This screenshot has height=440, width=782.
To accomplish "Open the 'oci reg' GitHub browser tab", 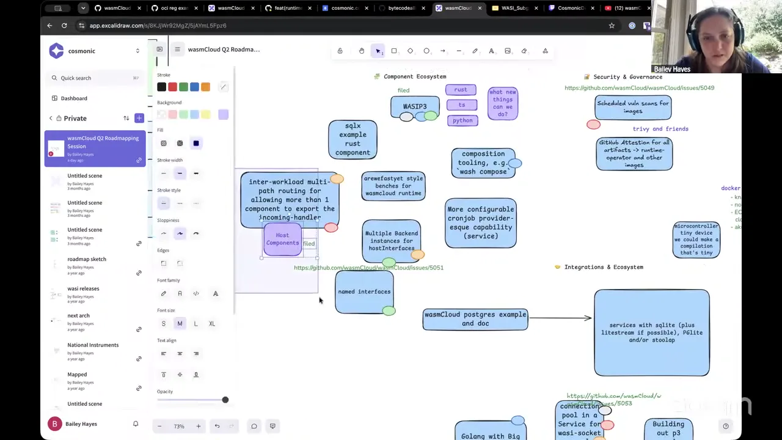I will (x=174, y=8).
